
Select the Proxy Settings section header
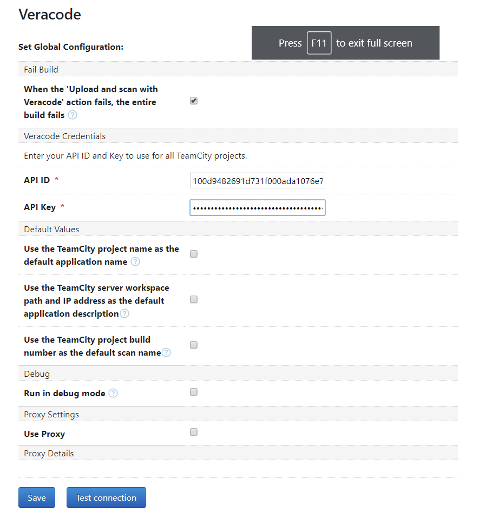(x=51, y=414)
